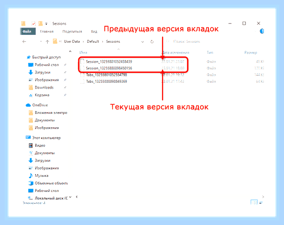Open Рабочий стол under Этот компьютер

tap(47, 191)
